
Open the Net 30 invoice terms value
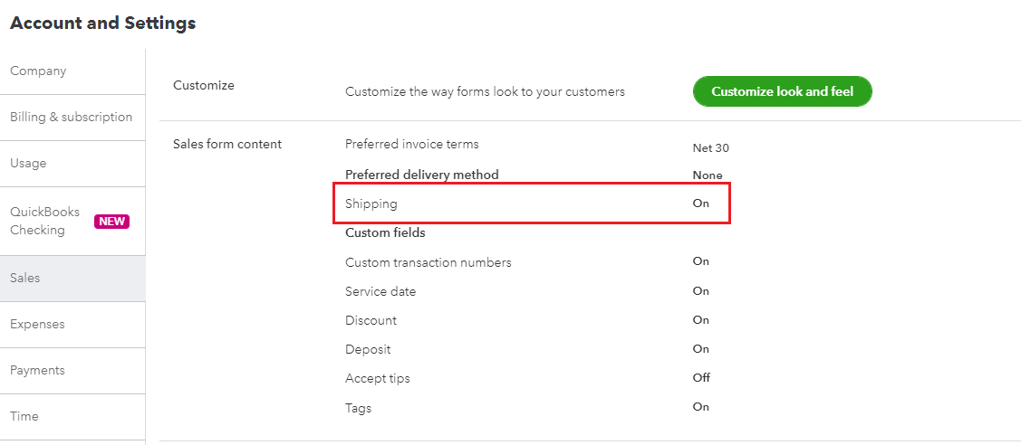[x=710, y=148]
